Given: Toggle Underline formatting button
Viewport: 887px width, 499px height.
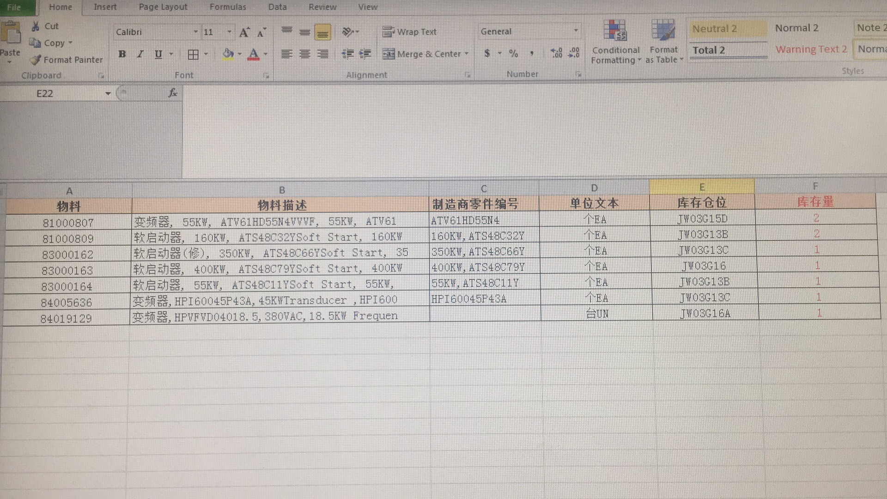Looking at the screenshot, I should [x=158, y=54].
